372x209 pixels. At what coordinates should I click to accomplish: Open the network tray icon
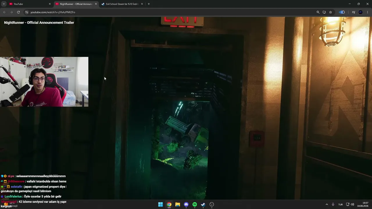(348, 204)
